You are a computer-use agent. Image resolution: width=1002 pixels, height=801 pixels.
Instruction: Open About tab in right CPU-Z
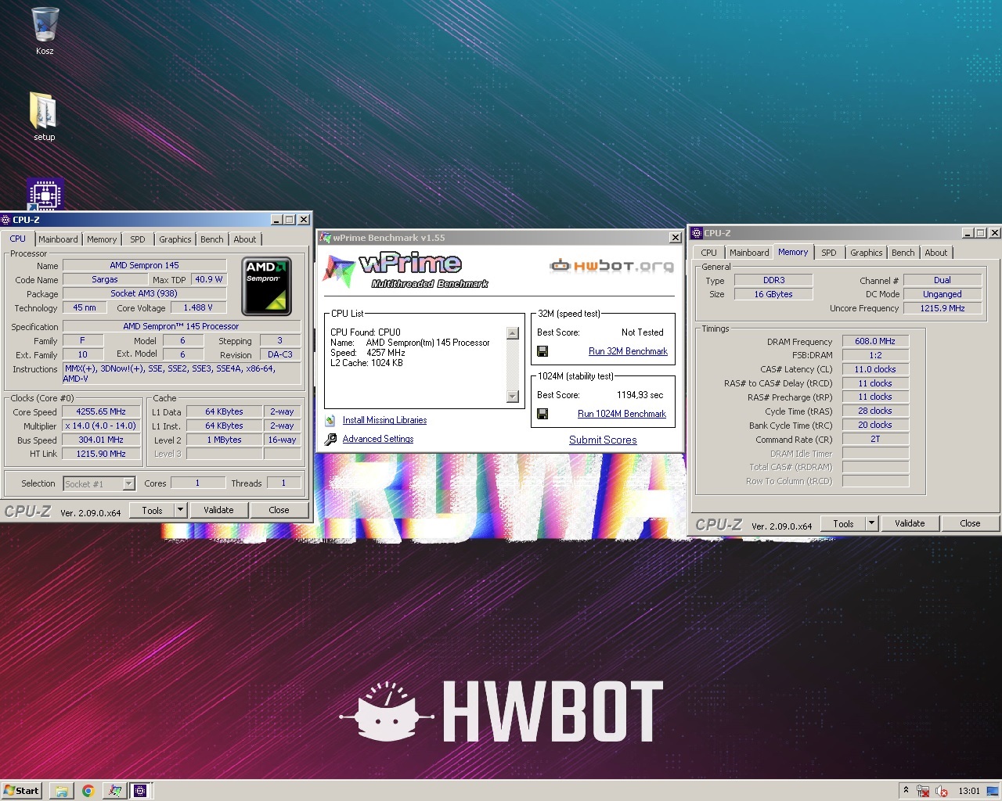click(x=935, y=253)
